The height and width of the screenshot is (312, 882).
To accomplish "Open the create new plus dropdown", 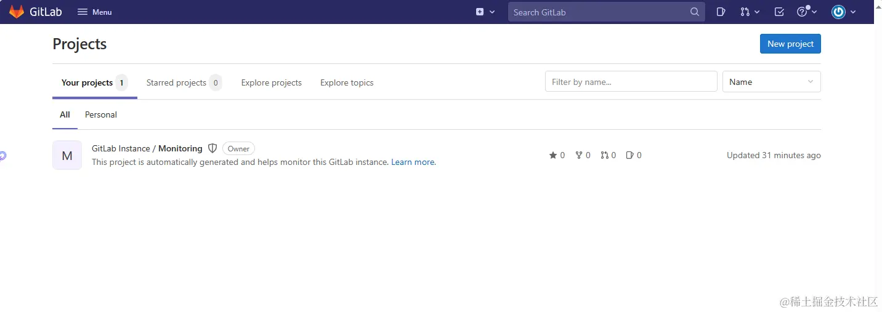I will click(x=485, y=12).
